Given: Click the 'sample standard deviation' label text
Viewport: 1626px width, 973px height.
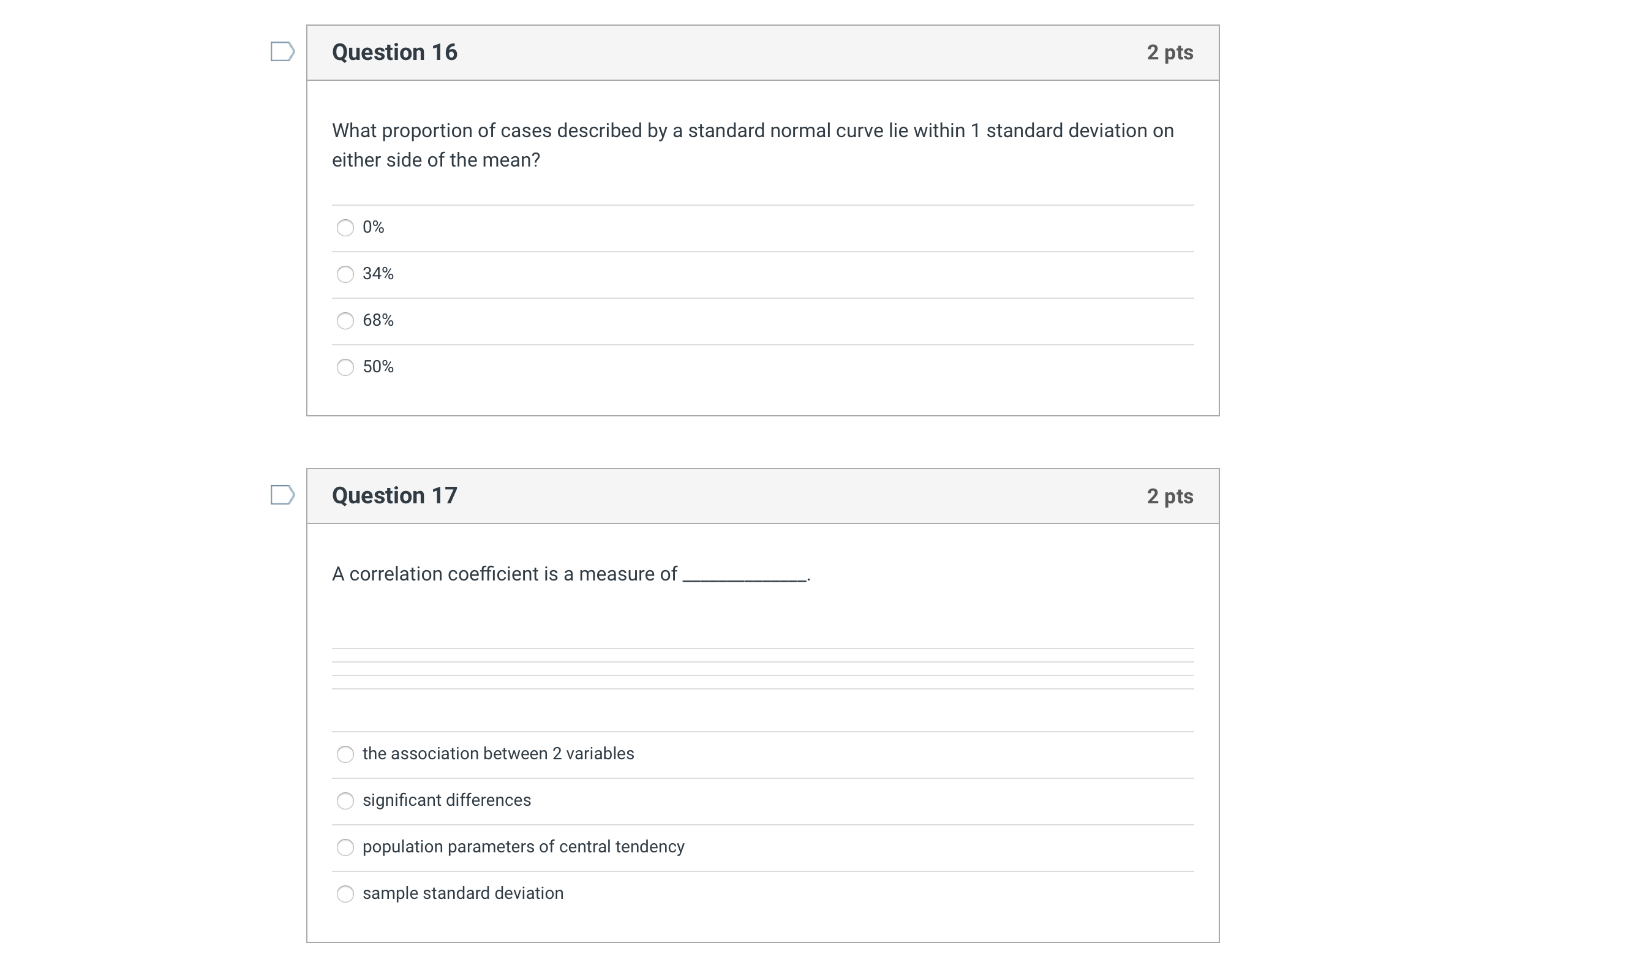Looking at the screenshot, I should coord(462,893).
